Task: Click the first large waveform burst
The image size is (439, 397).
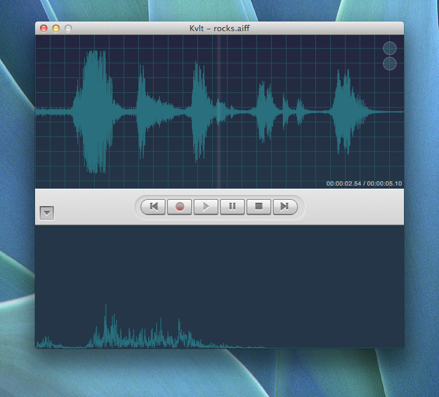Action: (95, 112)
